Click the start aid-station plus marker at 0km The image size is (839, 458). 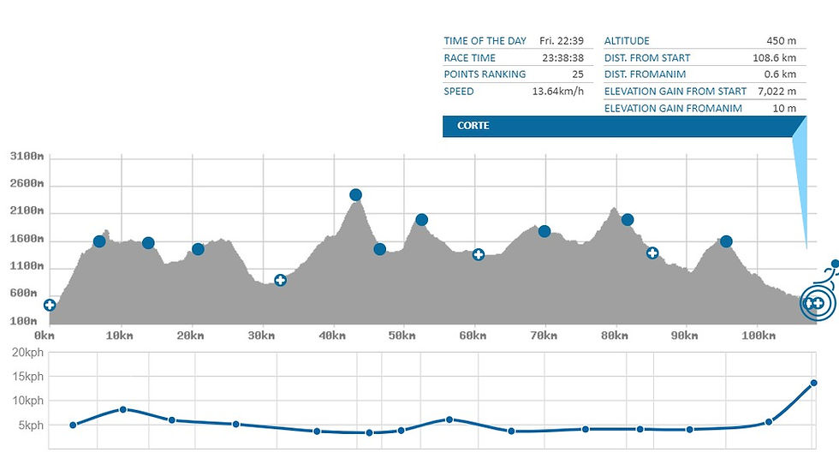click(50, 305)
